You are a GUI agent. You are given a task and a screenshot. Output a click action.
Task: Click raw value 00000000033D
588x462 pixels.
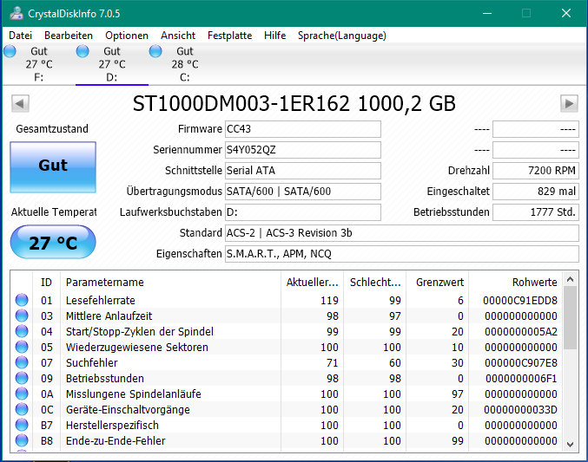520,410
